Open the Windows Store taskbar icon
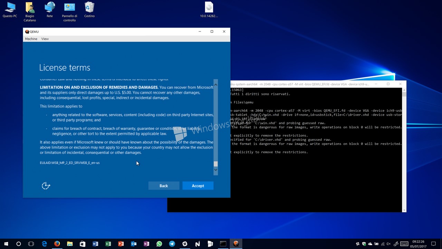Screen dimensions: 442x249 tap(83, 244)
